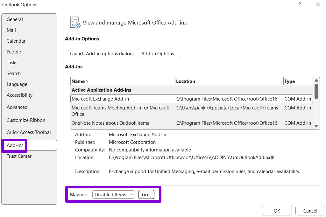326x217 pixels.
Task: Open the People options page
Action: 14,52
